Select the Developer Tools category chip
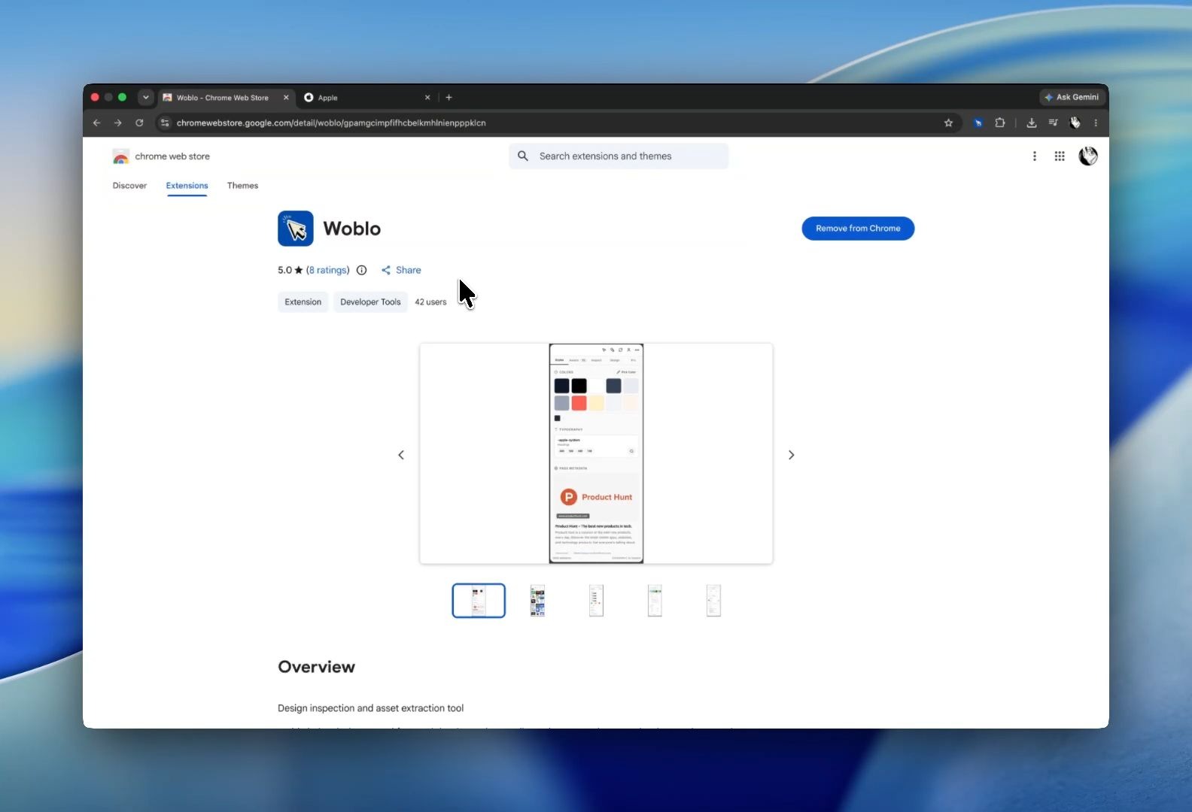1192x812 pixels. click(370, 302)
